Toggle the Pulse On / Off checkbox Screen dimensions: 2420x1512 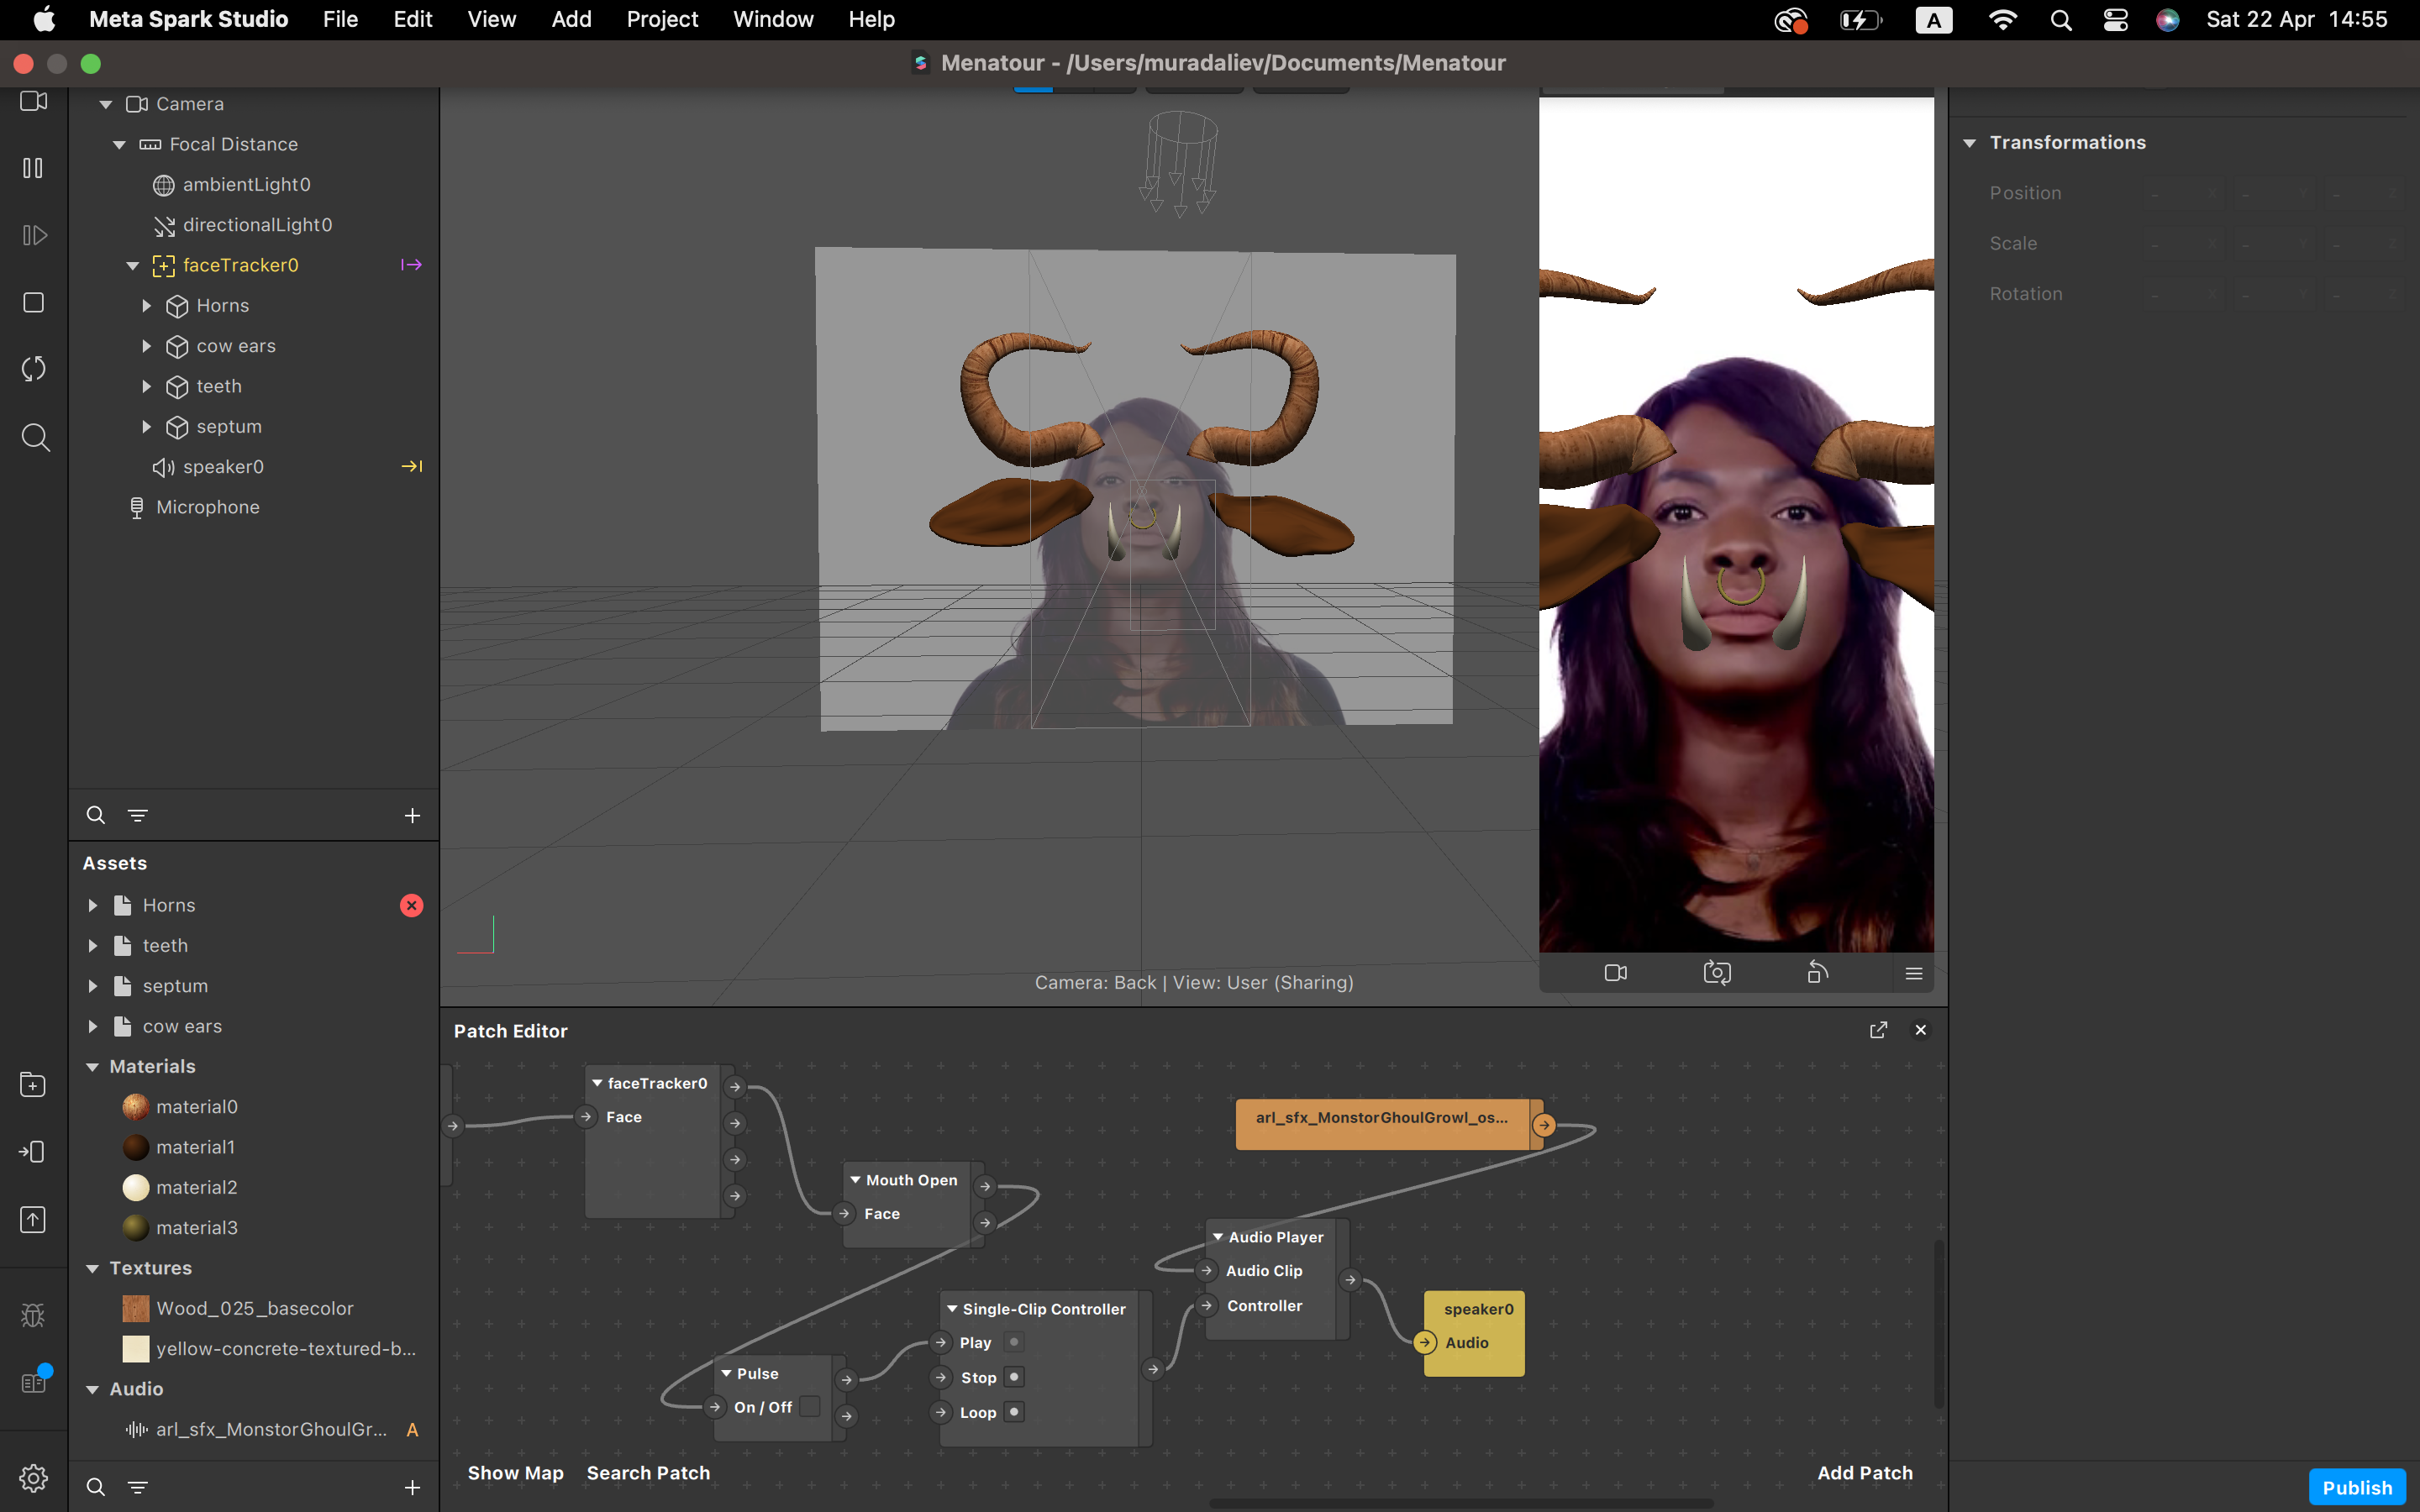coord(810,1406)
